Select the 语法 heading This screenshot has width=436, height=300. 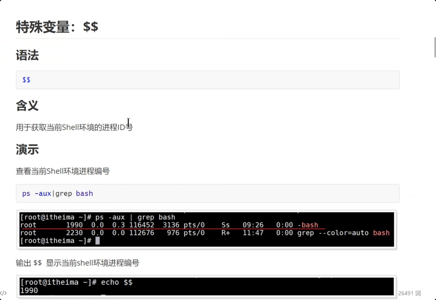tap(27, 55)
